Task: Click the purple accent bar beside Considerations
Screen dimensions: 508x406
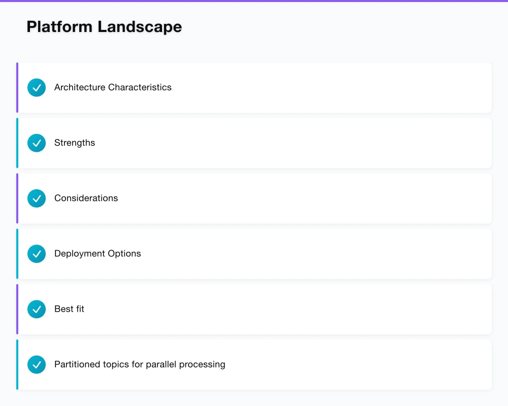Action: [x=17, y=198]
